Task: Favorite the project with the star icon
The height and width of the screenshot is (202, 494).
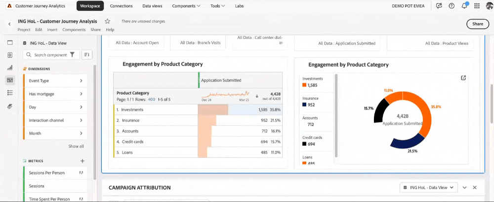Action: coord(107,21)
